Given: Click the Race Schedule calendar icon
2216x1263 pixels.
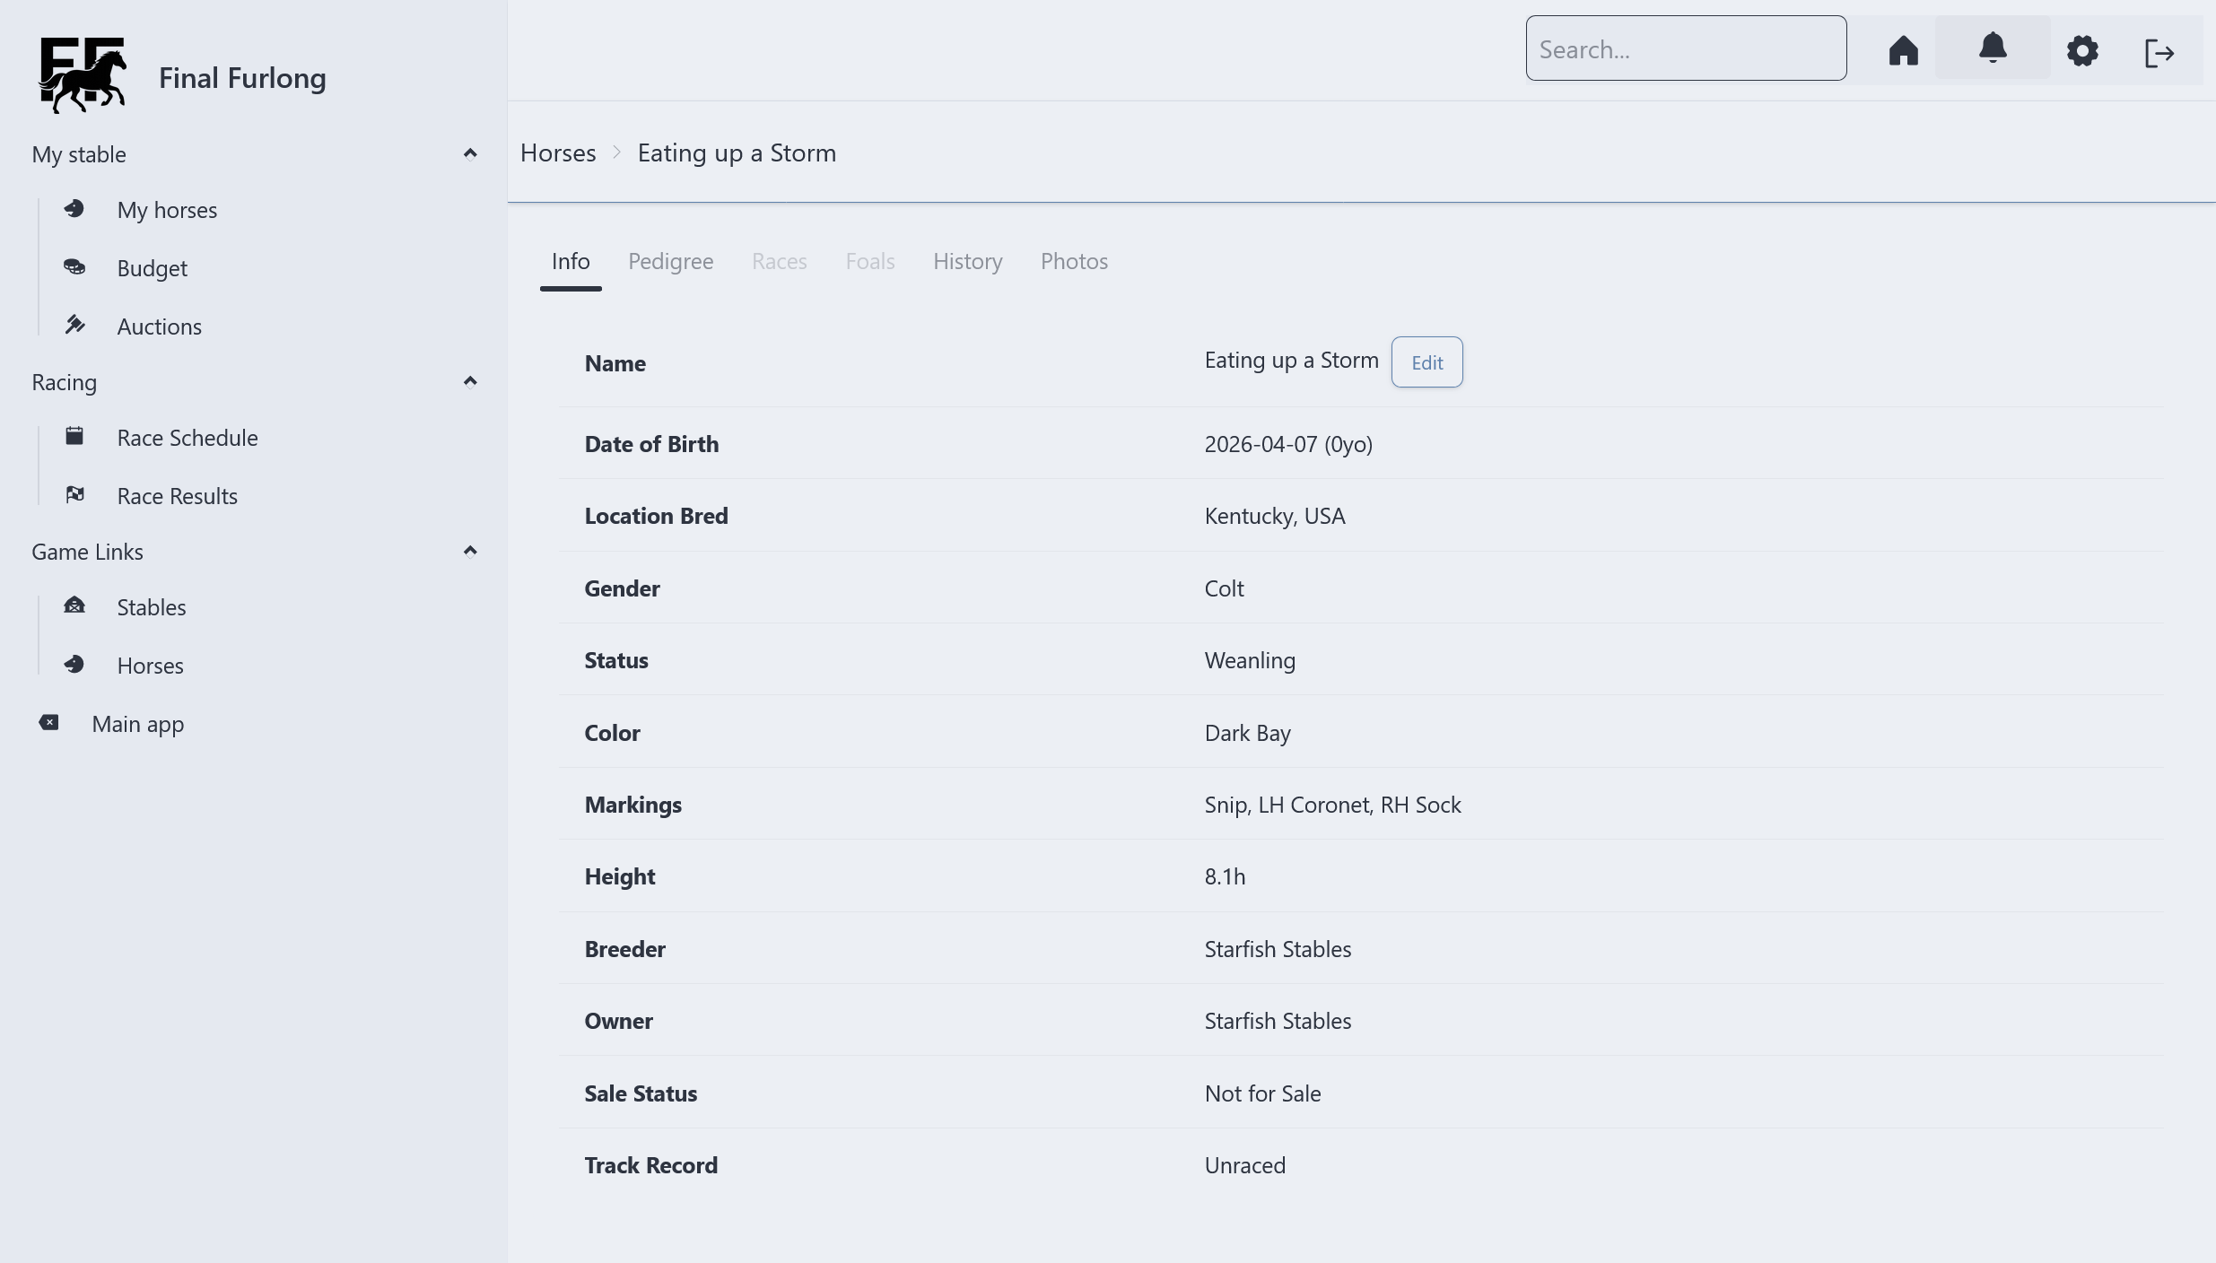Looking at the screenshot, I should pos(74,437).
